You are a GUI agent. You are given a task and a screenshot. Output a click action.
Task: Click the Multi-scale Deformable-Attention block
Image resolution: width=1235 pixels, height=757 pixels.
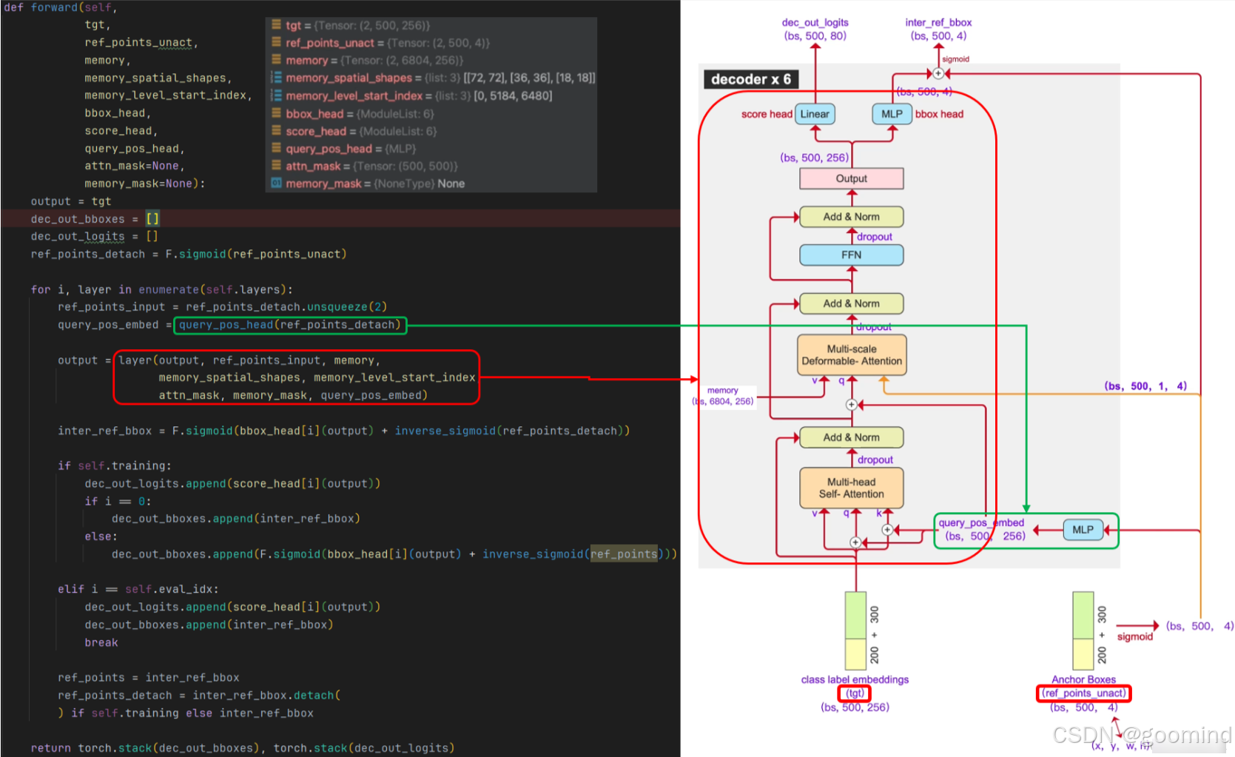(x=852, y=355)
